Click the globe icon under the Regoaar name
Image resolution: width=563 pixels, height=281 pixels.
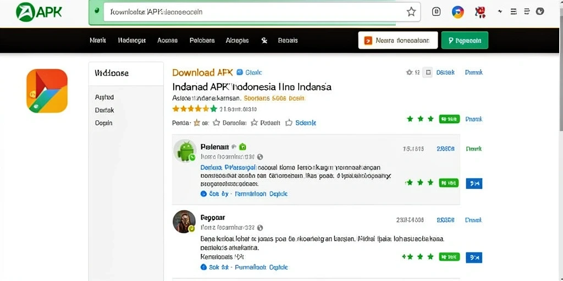(x=260, y=228)
